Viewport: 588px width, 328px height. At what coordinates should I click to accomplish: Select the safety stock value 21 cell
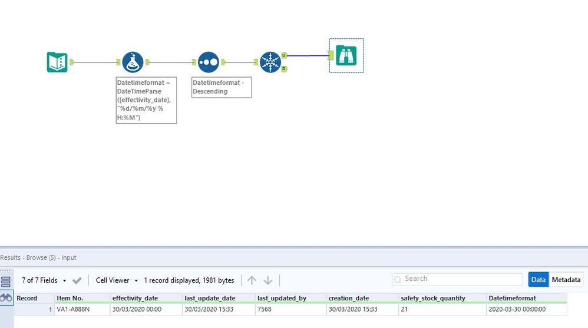pos(442,309)
